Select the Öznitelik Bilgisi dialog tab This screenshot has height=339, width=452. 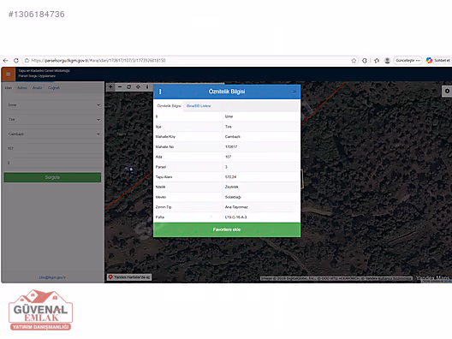(169, 106)
